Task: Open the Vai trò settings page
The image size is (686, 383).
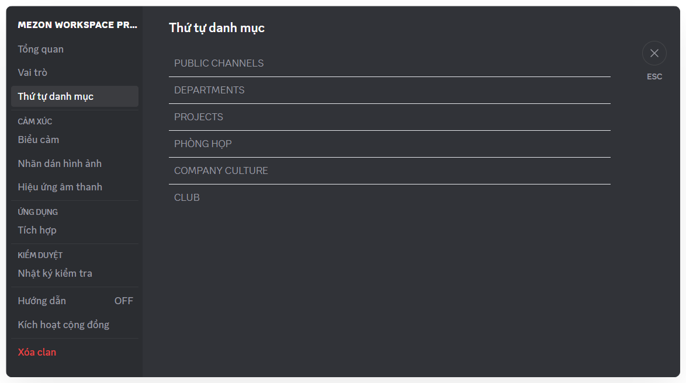Action: coord(33,72)
